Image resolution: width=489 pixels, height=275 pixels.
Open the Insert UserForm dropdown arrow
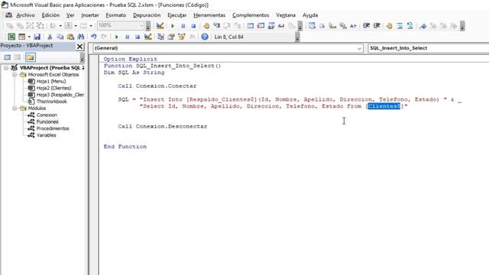pyautogui.click(x=29, y=37)
